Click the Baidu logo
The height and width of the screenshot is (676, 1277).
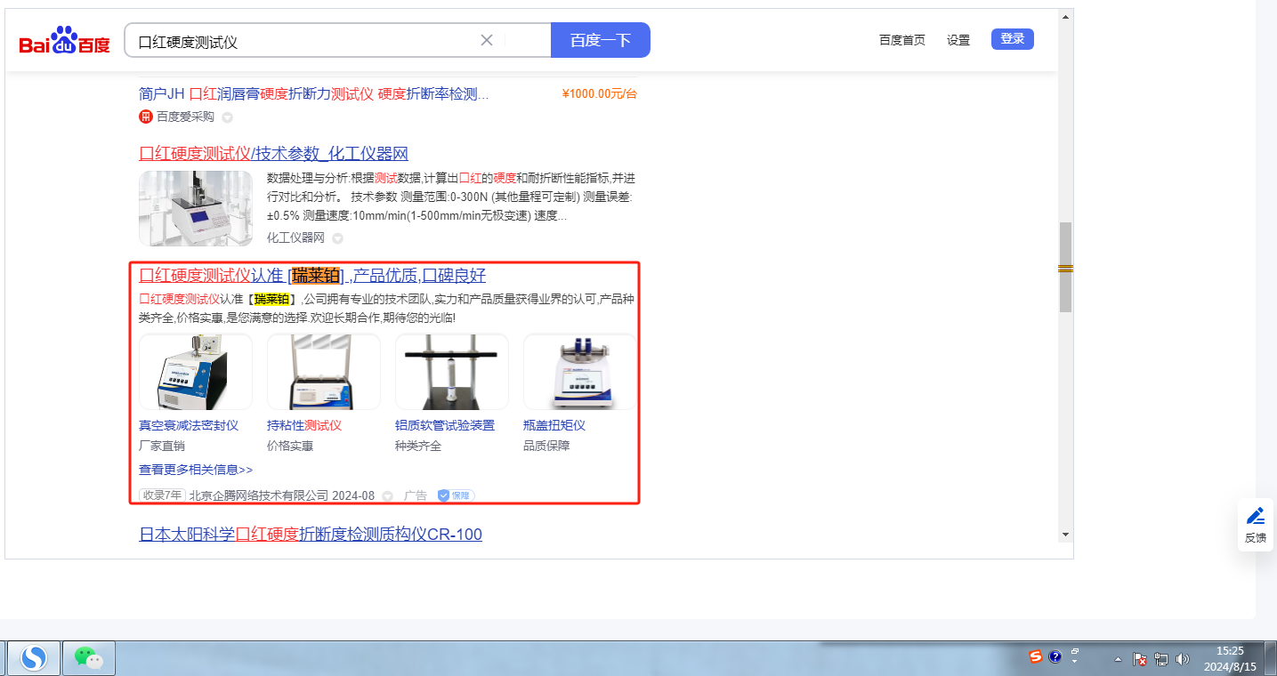click(x=65, y=40)
